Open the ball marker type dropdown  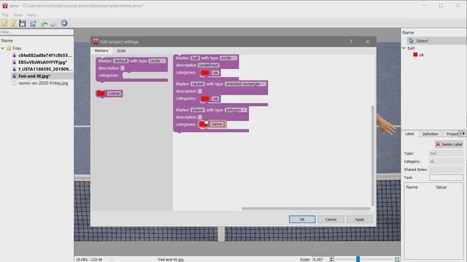pos(228,58)
